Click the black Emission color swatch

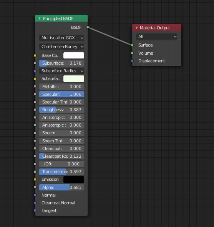74,179
